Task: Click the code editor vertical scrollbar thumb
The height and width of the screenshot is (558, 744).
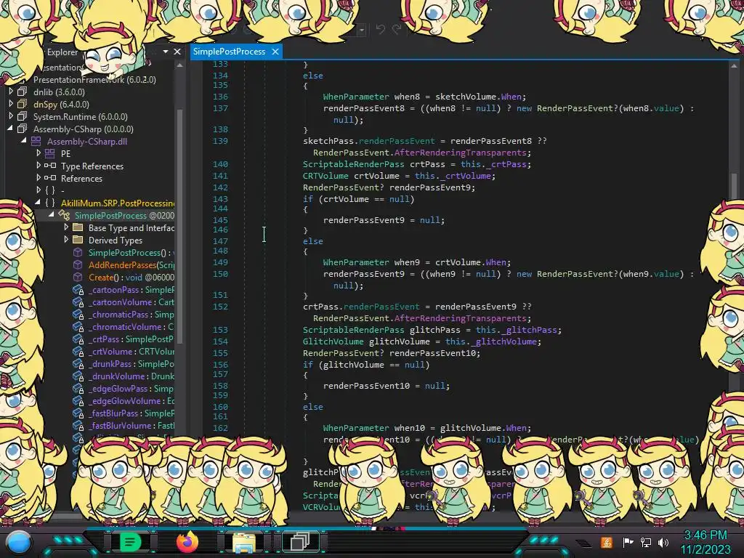Action: point(734,186)
